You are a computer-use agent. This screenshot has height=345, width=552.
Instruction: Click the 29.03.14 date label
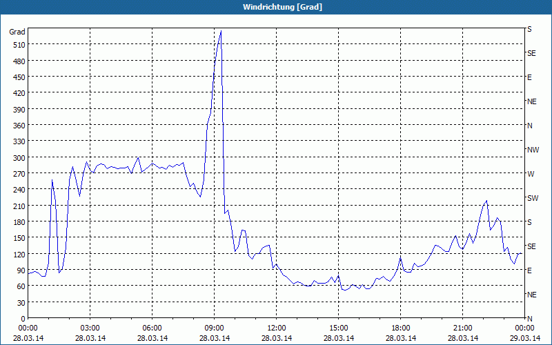click(524, 338)
